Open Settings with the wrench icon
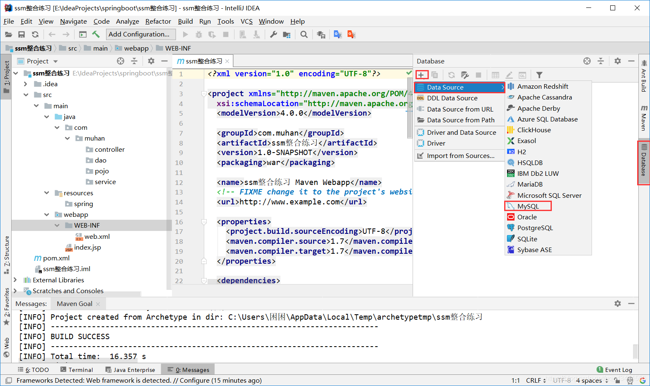Viewport: 650px width, 386px height. coord(273,34)
